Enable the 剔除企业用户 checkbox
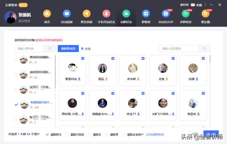 point(124,134)
